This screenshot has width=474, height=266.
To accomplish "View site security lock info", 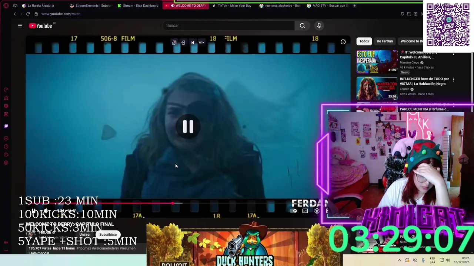I will coord(36,14).
